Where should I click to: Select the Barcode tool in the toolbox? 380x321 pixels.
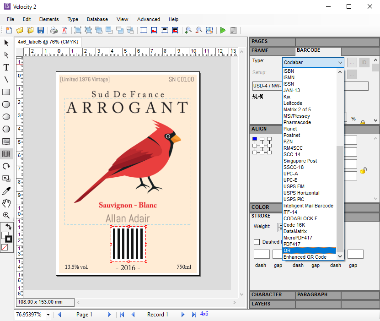click(6, 154)
